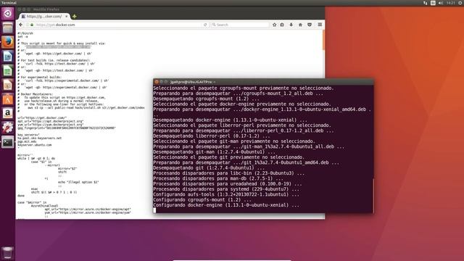Open the Terminal icon in the launcher
The width and height of the screenshot is (464, 261).
[x=8, y=142]
